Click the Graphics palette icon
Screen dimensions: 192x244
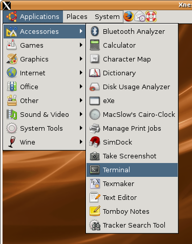[x=12, y=59]
